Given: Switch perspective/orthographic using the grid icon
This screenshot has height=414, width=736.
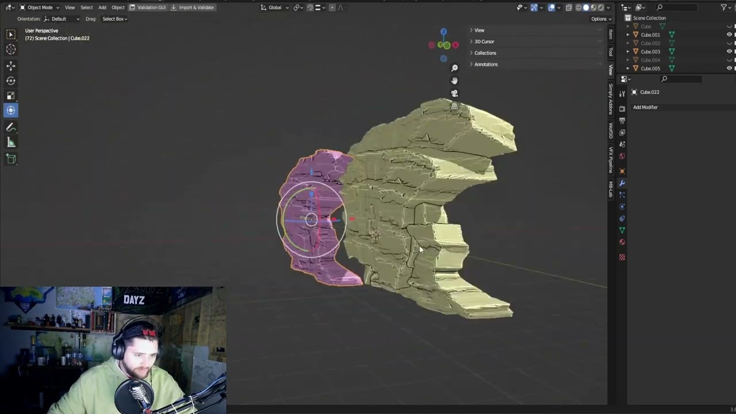Looking at the screenshot, I should tap(454, 106).
